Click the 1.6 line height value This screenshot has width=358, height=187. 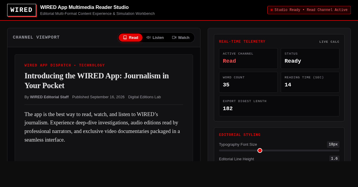point(334,159)
